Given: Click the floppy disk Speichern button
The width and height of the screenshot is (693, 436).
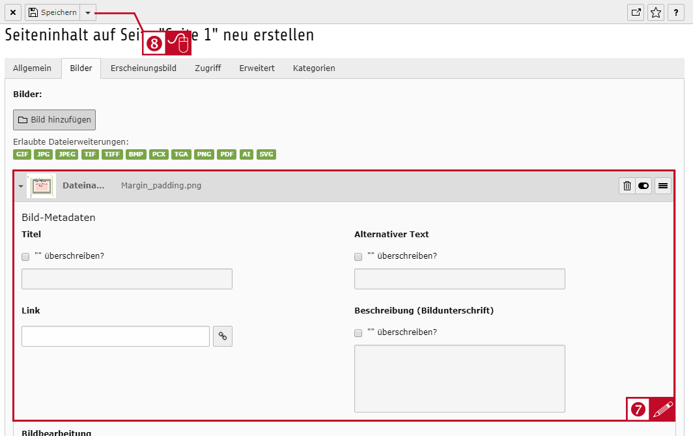Looking at the screenshot, I should click(x=53, y=12).
